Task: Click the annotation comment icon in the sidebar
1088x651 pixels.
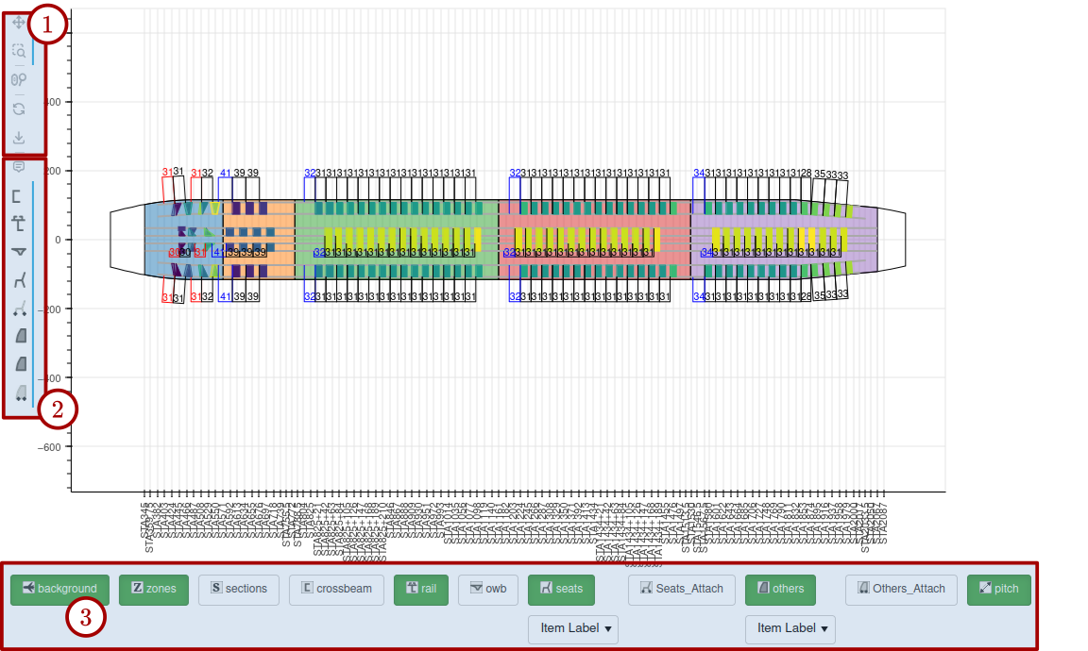Action: click(x=19, y=169)
